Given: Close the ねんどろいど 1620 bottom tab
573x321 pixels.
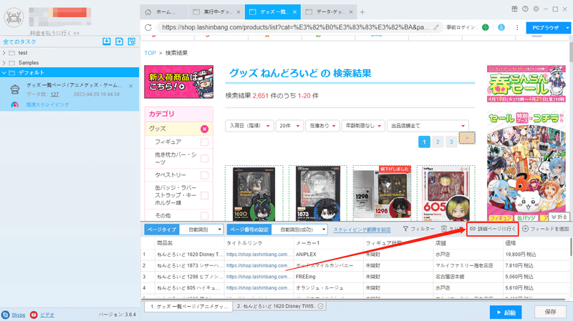Looking at the screenshot, I should (320, 306).
